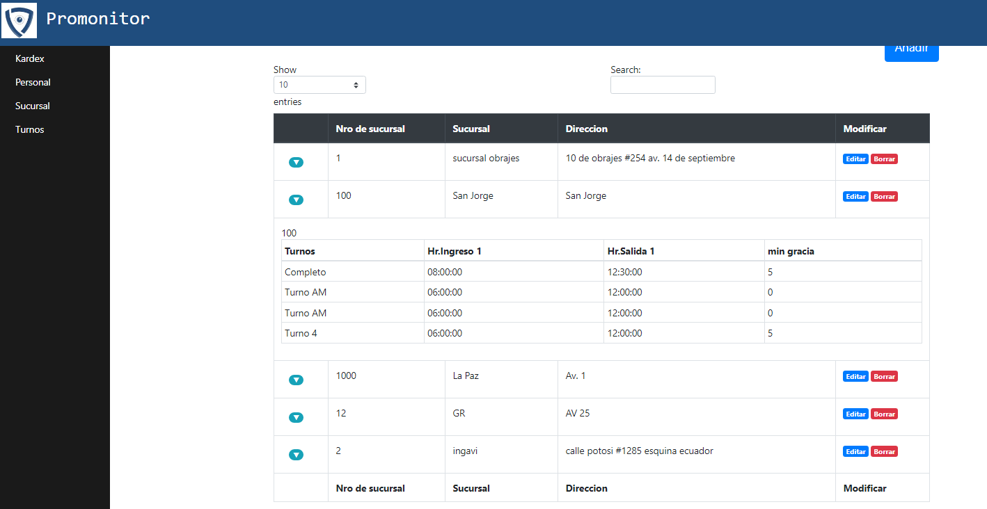The image size is (987, 509).
Task: Select Sucursal in the sidebar
Action: coord(33,106)
